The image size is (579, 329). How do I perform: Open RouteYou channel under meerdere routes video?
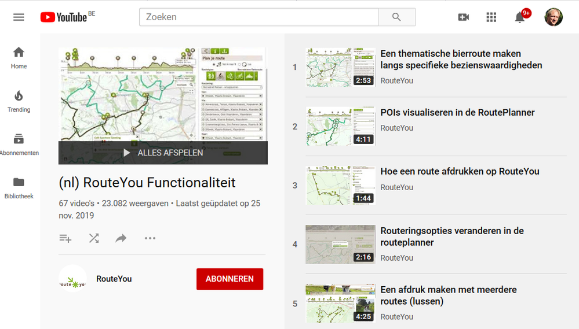396,317
